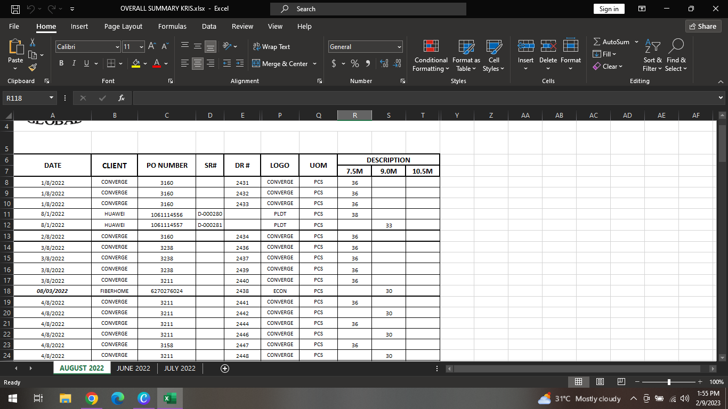
Task: Select the JUNE 2022 sheet tab
Action: coord(133,369)
